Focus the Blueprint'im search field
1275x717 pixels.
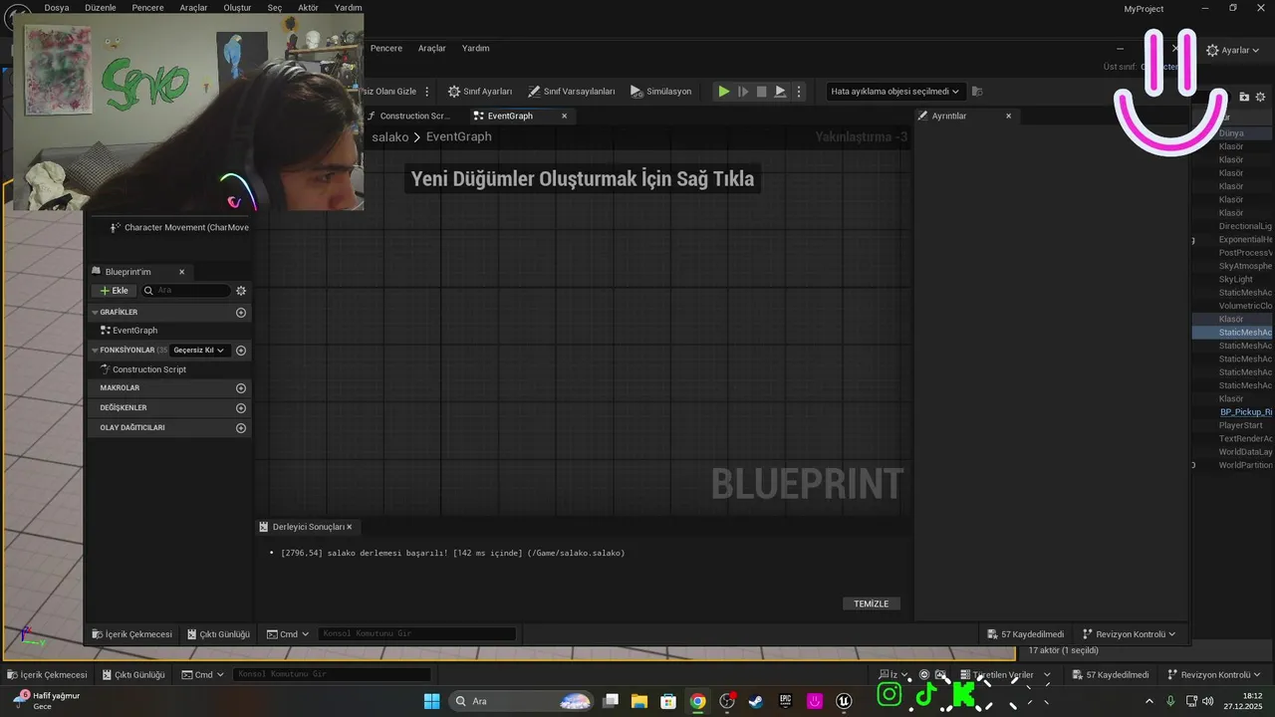click(x=186, y=291)
